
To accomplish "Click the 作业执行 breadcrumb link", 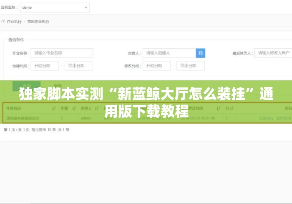I will [14, 22].
